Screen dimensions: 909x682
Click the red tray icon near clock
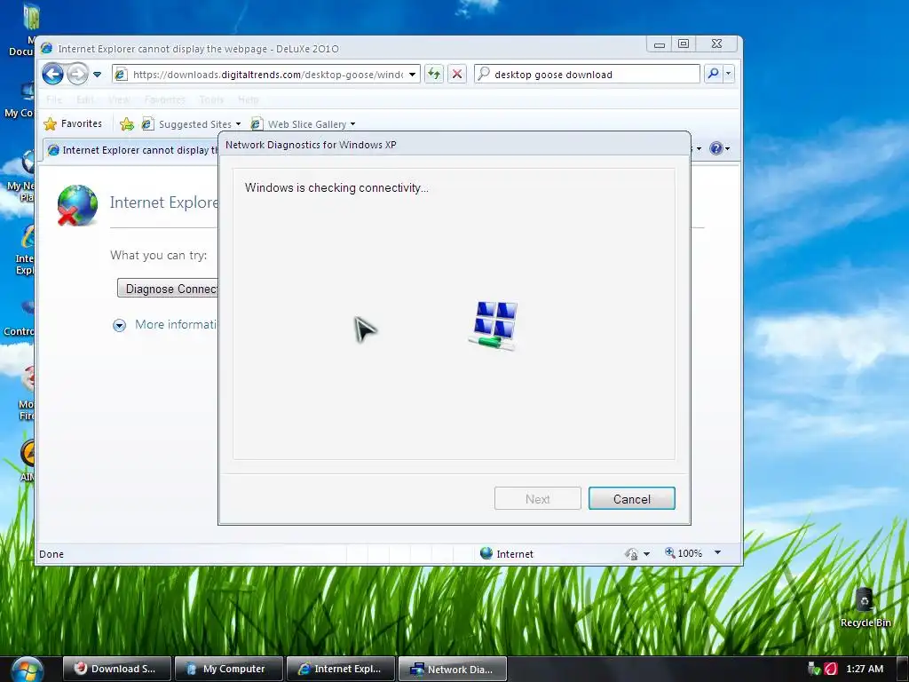point(831,669)
